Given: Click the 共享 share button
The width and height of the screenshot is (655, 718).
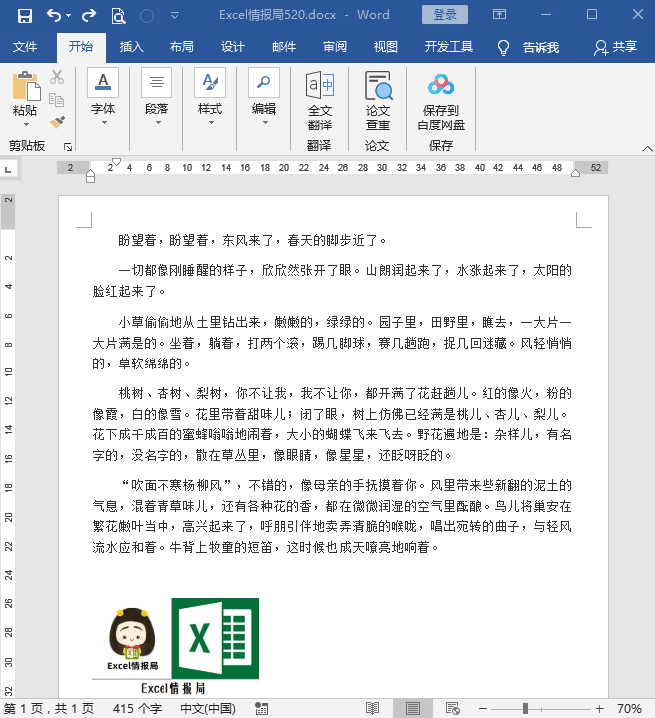Looking at the screenshot, I should [x=615, y=47].
